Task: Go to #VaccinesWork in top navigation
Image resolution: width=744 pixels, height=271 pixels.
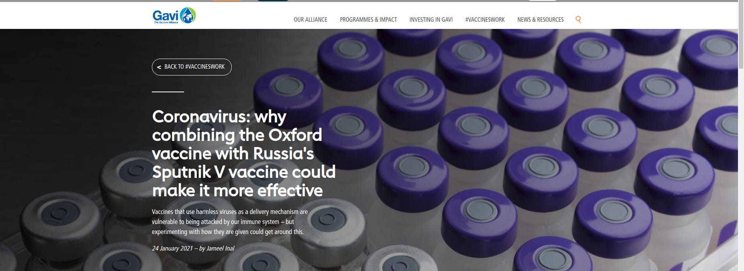Action: 485,19
